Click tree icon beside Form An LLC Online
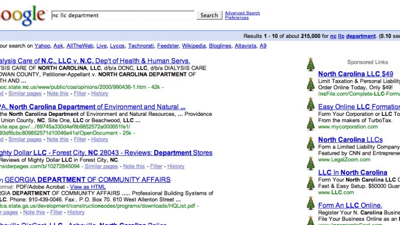The image size is (400, 225). (311, 203)
